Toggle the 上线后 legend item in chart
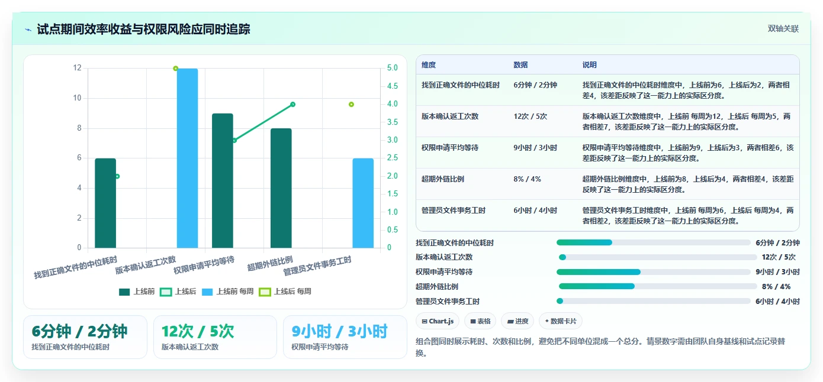The width and height of the screenshot is (823, 382). (179, 292)
